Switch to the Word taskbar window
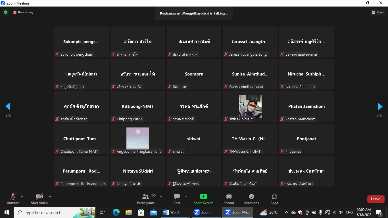This screenshot has height=218, width=388. coord(171,212)
